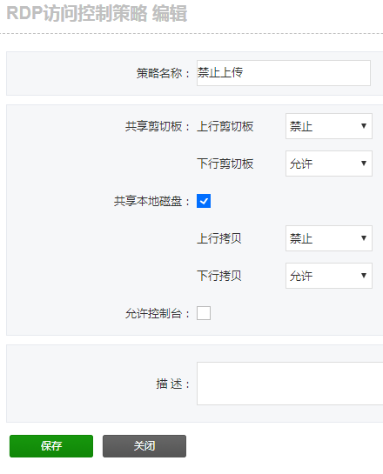383x474 pixels.
Task: Enable the 允许控制台 checkbox
Action: [204, 313]
